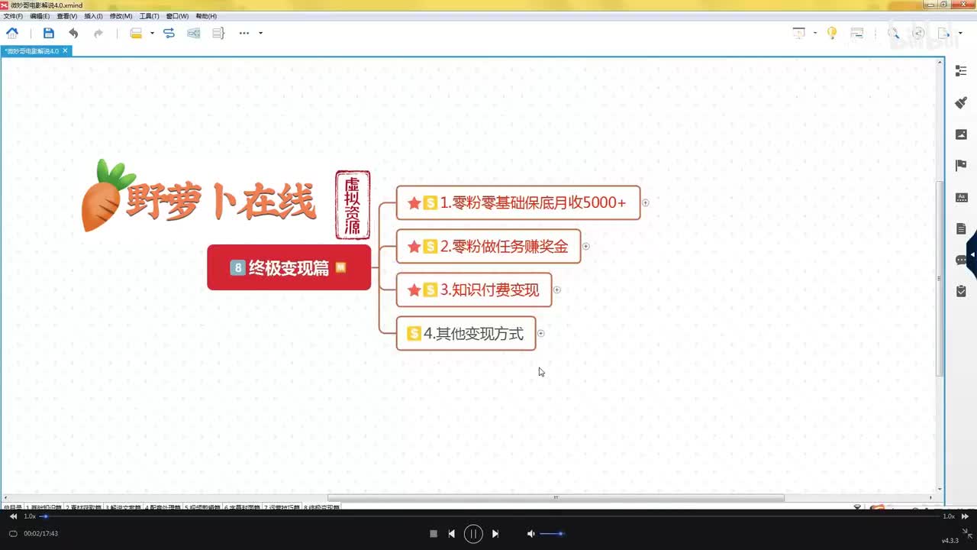Redo with the forward arrow icon
Viewport: 977px width, 550px height.
[98, 33]
